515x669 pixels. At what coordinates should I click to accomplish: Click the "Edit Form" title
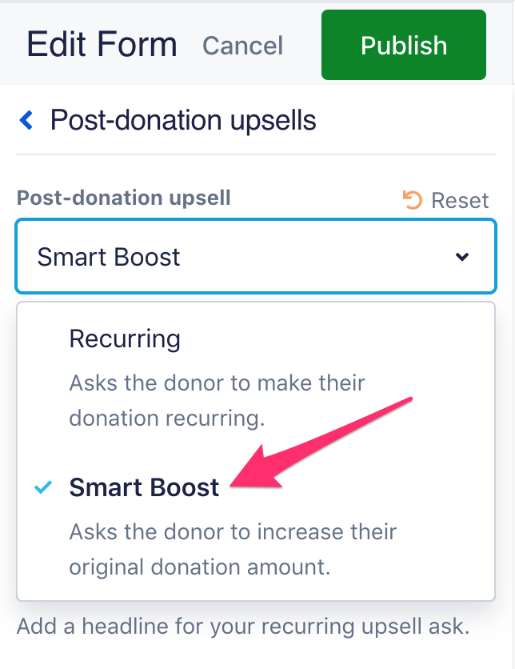[x=102, y=44]
